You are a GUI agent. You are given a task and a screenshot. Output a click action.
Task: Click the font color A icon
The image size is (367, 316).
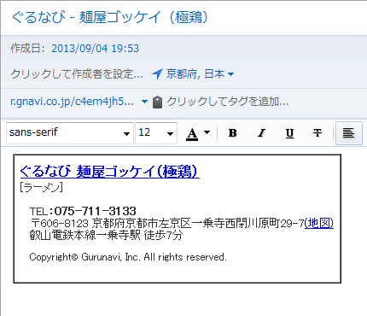point(192,133)
